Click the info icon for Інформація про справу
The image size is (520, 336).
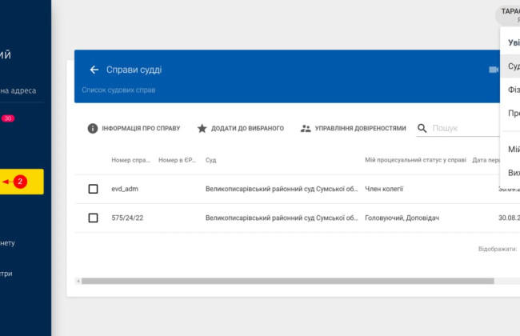click(93, 128)
